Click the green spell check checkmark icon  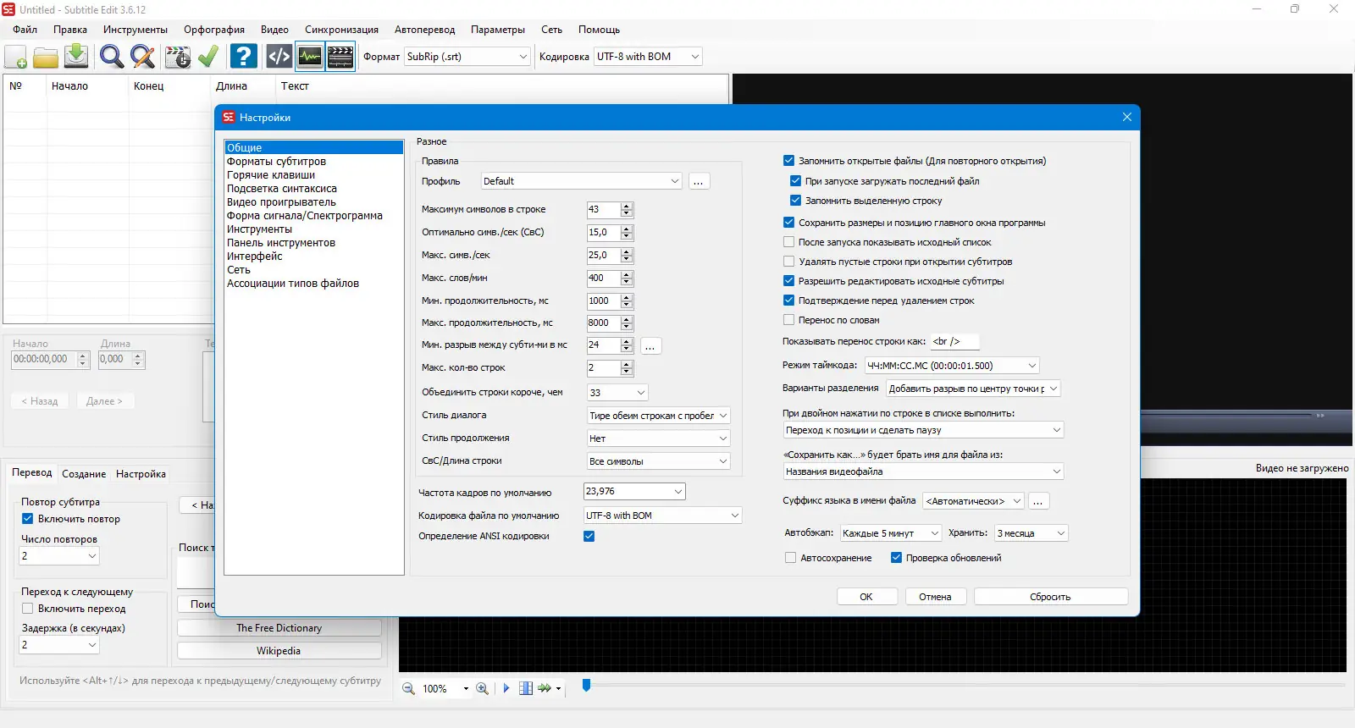(208, 57)
